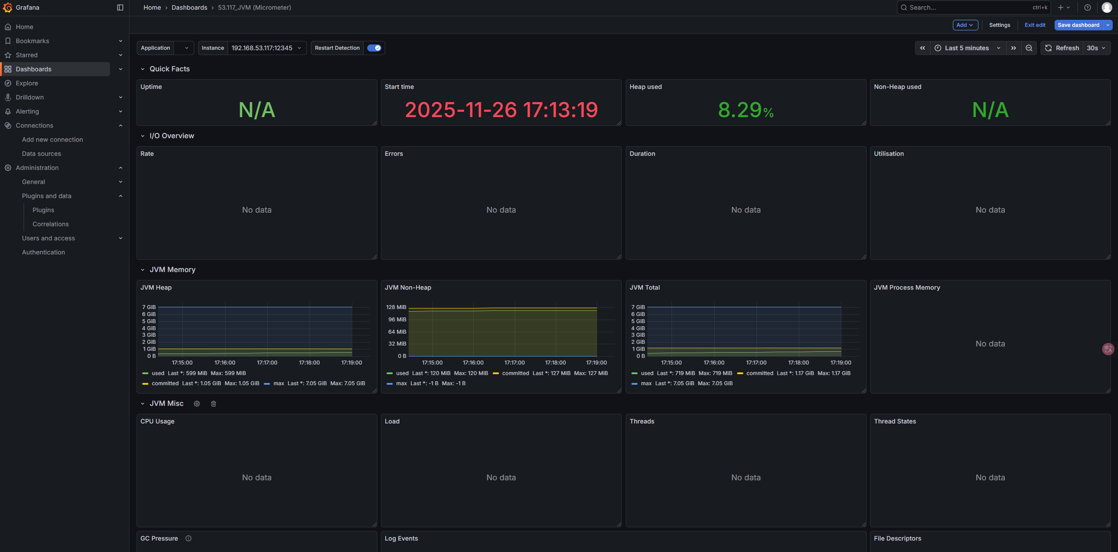Viewport: 1118px width, 552px height.
Task: Toggle the Restart Detection switch
Action: coord(374,48)
